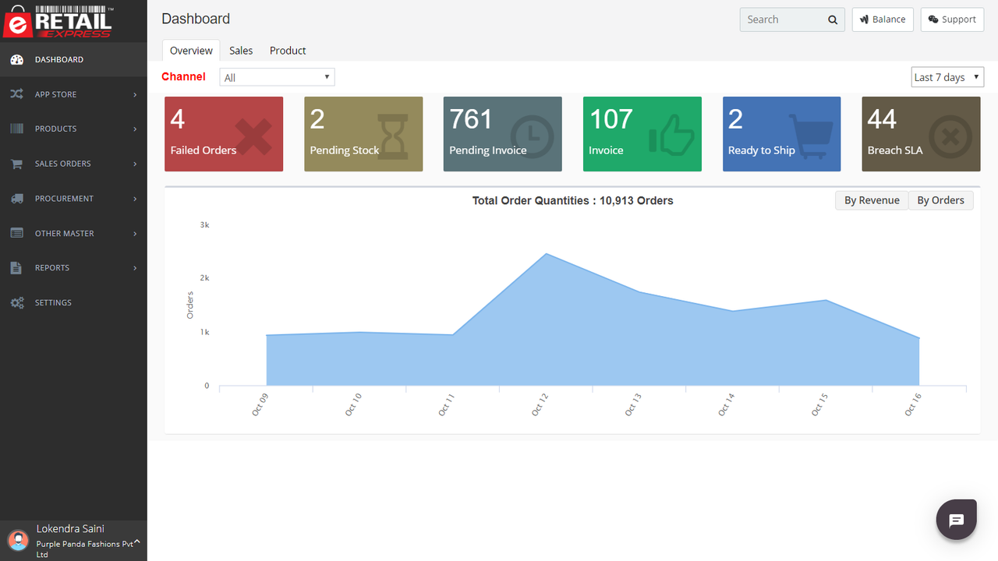Switch chart view to By Orders
Screen dimensions: 998x561
tap(940, 200)
